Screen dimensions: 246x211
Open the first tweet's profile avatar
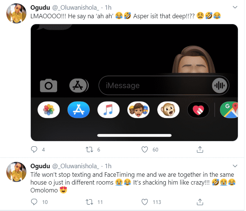[x=15, y=14]
